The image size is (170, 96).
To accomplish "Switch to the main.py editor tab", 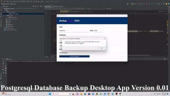I will coord(48,6).
